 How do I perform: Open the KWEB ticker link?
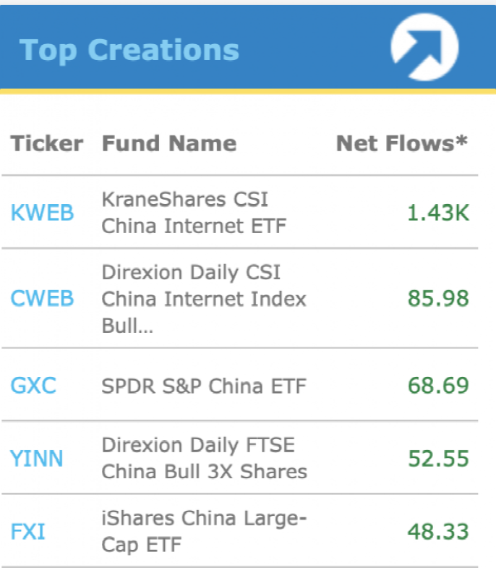42,213
